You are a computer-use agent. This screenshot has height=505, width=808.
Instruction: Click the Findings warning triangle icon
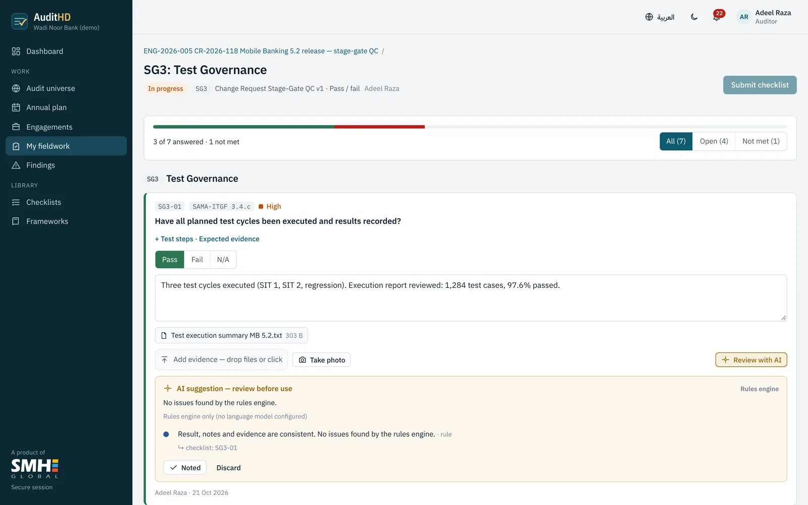pos(16,165)
